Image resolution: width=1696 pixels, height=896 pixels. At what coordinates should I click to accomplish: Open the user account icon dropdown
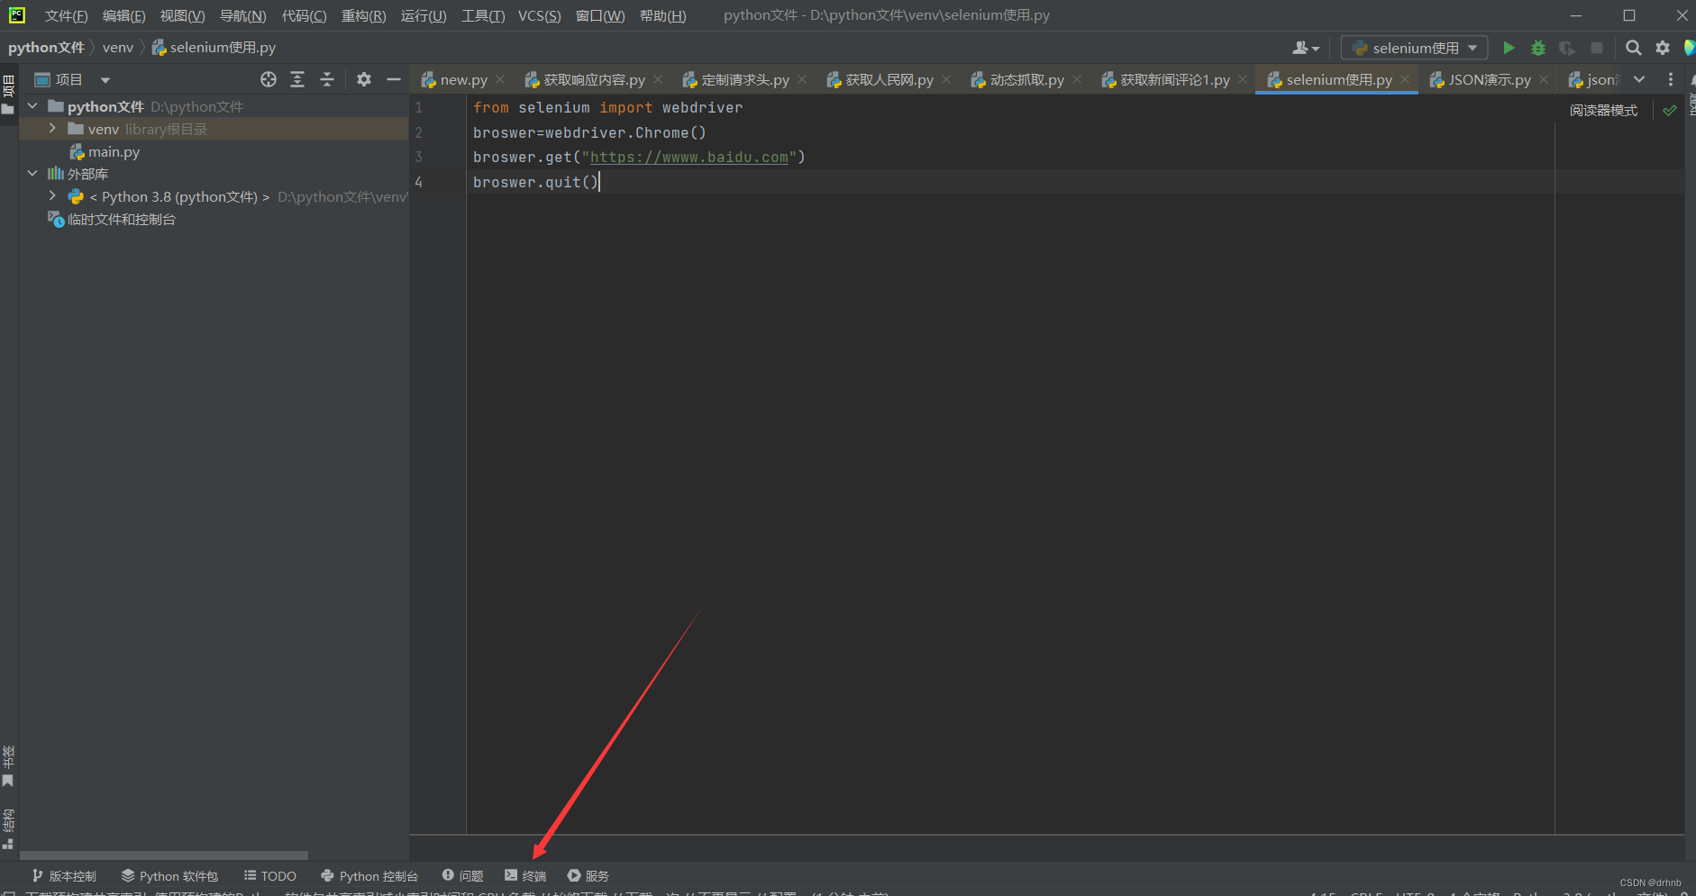pyautogui.click(x=1306, y=48)
